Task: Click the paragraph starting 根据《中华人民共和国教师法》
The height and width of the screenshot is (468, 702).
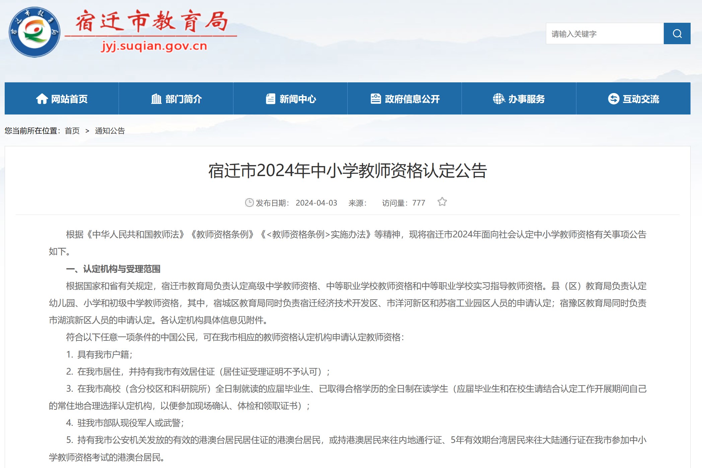Action: [x=348, y=243]
